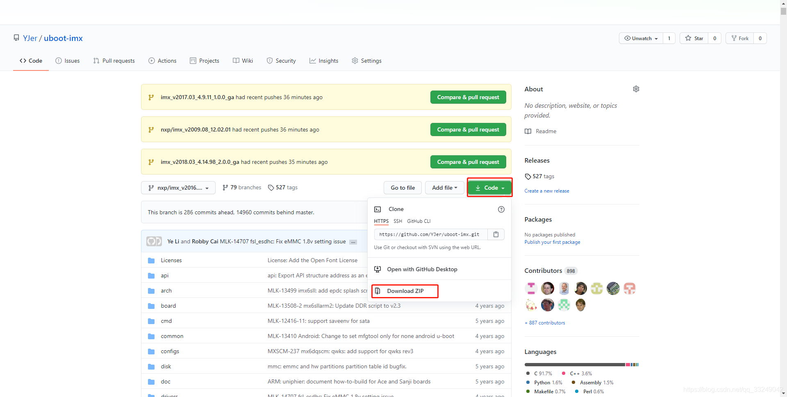787x397 pixels.
Task: Click Go to file button
Action: pos(403,188)
